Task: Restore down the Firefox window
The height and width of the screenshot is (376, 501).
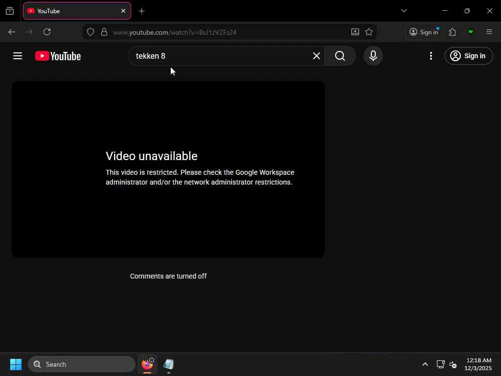Action: tap(467, 11)
